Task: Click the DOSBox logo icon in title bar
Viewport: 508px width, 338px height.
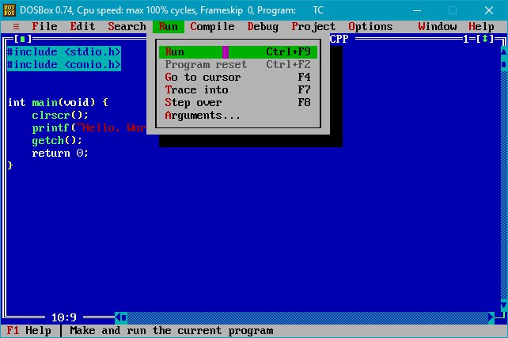Action: pyautogui.click(x=9, y=10)
